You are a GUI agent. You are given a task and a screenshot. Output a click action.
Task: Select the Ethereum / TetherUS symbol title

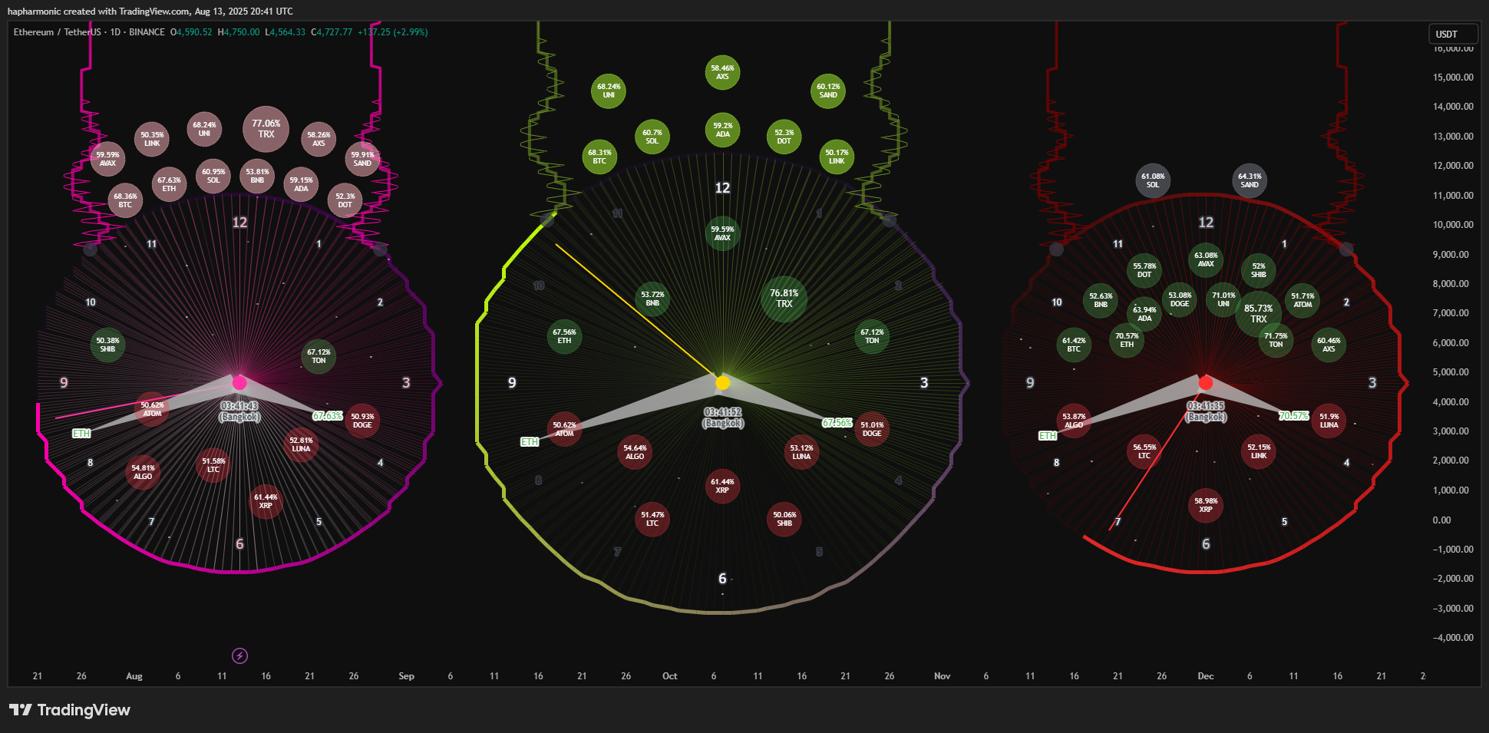(x=57, y=32)
